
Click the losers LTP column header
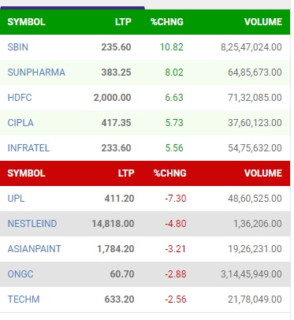click(126, 173)
